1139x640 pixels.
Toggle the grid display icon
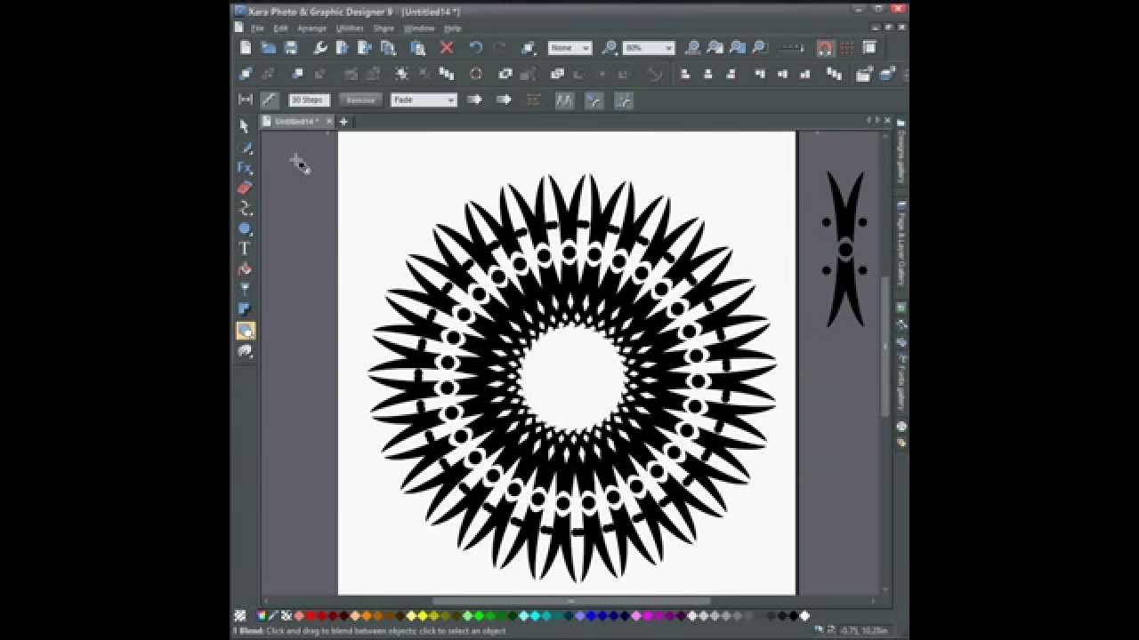pyautogui.click(x=847, y=48)
